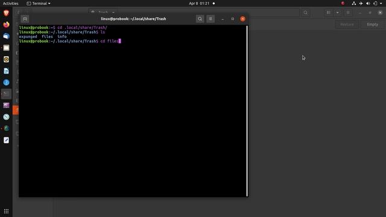Open the Files app in the dock
Image resolution: width=386 pixels, height=217 pixels.
click(6, 48)
